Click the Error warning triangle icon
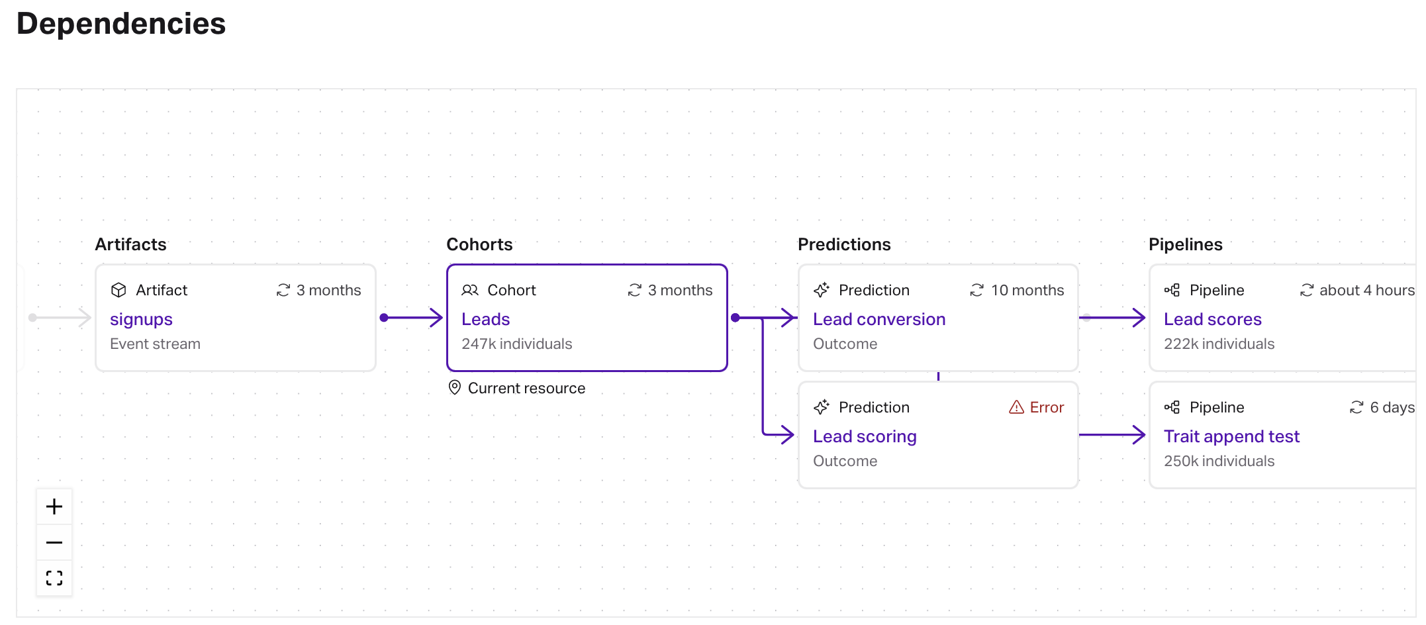The image size is (1426, 625). (x=1016, y=407)
